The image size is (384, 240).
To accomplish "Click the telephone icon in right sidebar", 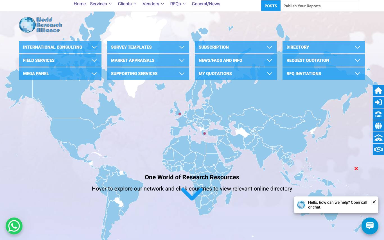I will tap(378, 114).
